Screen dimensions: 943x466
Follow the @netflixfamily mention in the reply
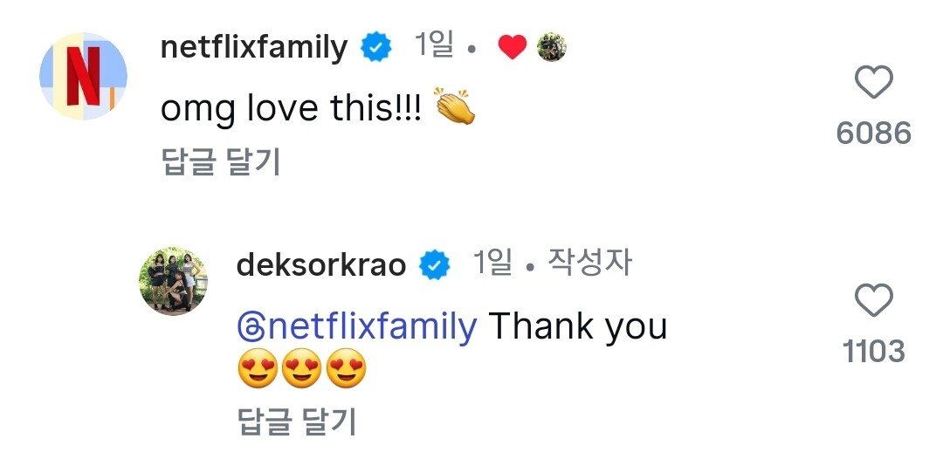(368, 327)
